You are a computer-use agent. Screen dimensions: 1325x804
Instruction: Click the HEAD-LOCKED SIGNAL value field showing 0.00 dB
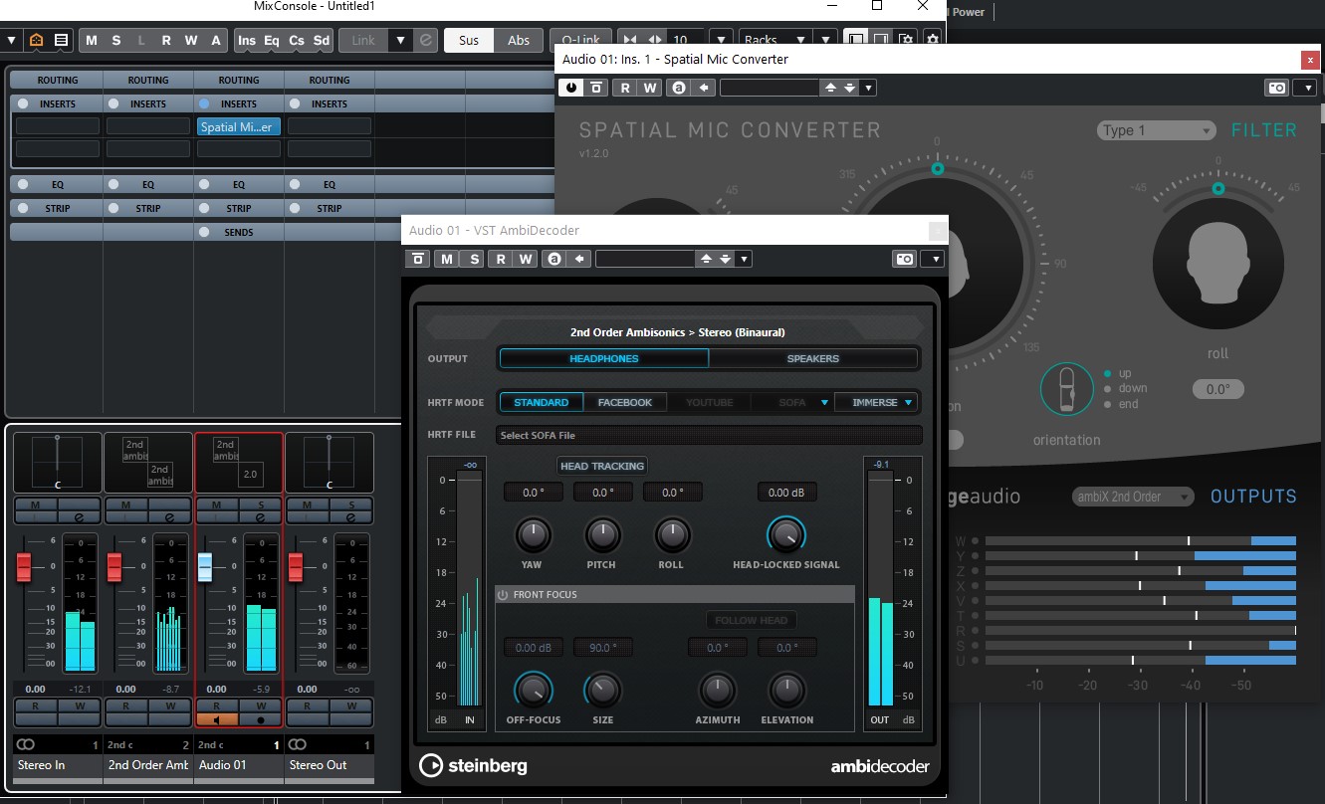785,492
